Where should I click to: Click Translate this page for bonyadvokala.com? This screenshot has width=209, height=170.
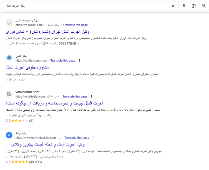tap(77, 138)
